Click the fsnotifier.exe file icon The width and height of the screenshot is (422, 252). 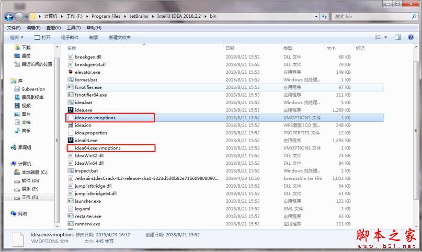pyautogui.click(x=71, y=87)
